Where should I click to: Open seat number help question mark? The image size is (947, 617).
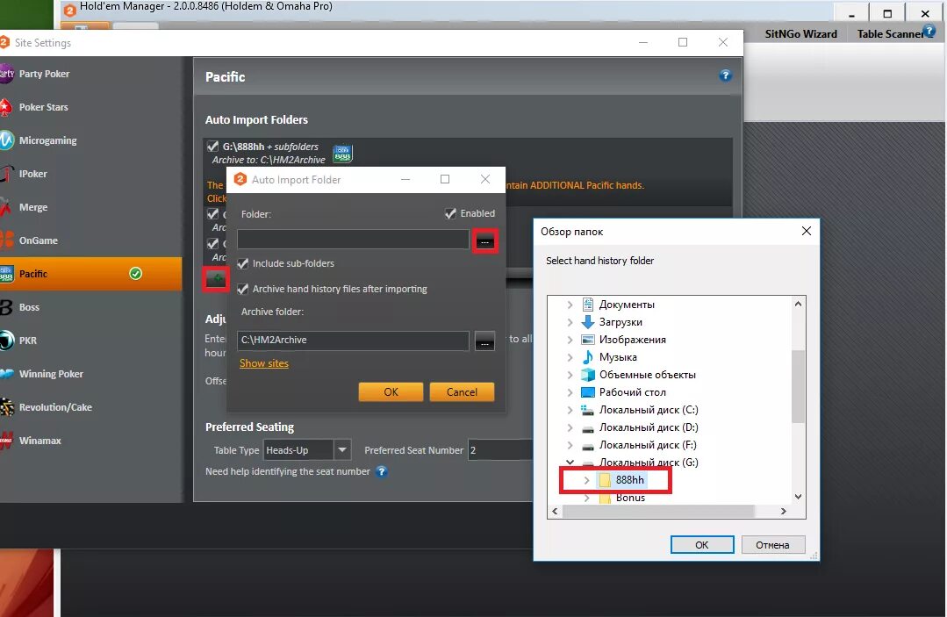(381, 471)
